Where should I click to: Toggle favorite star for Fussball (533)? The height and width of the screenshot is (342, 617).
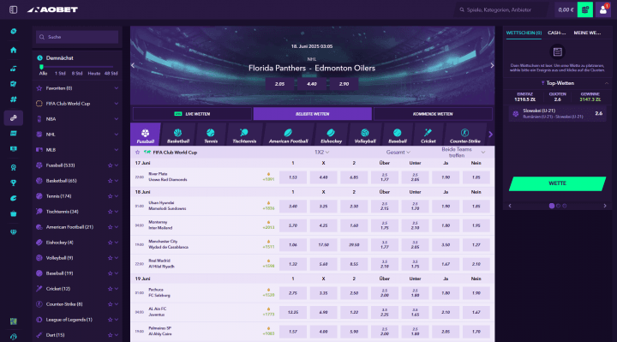111,165
